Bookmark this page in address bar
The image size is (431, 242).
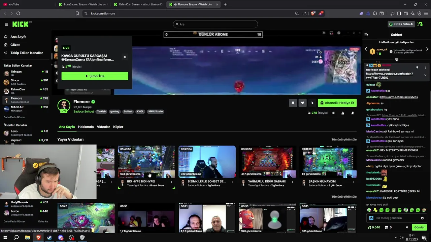tap(77, 13)
